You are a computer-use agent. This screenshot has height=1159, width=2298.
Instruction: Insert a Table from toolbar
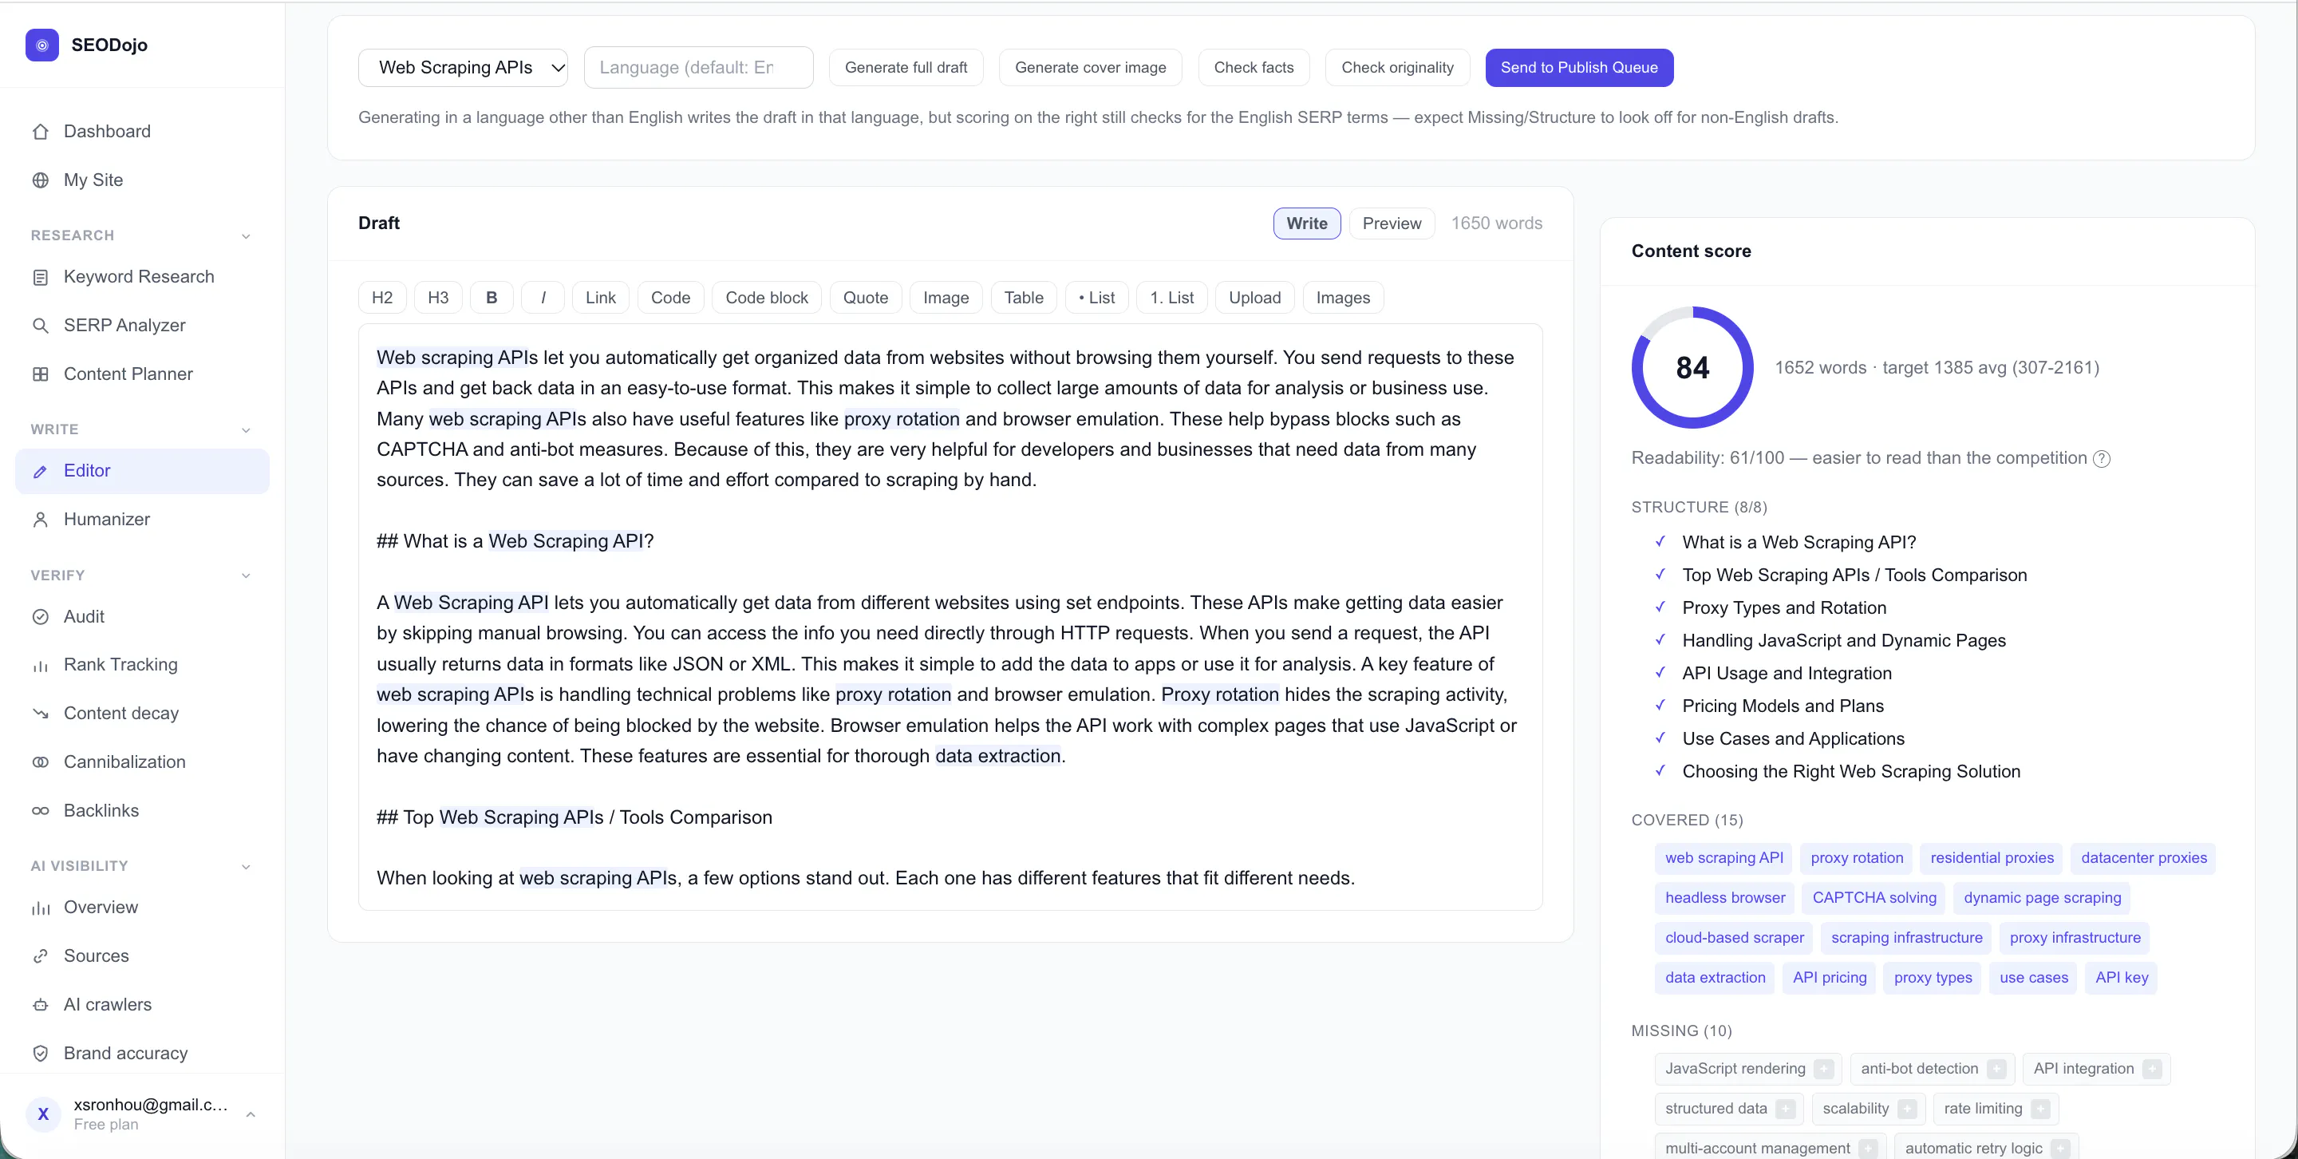(x=1023, y=298)
